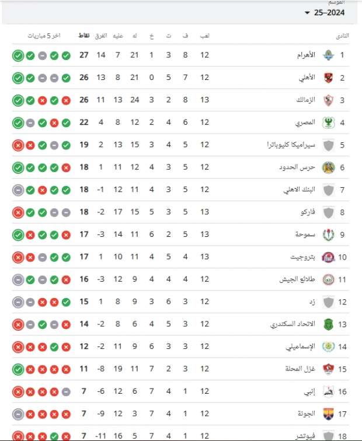This screenshot has width=362, height=441.
Task: Click the حرس الحدود club crest
Action: pyautogui.click(x=328, y=167)
